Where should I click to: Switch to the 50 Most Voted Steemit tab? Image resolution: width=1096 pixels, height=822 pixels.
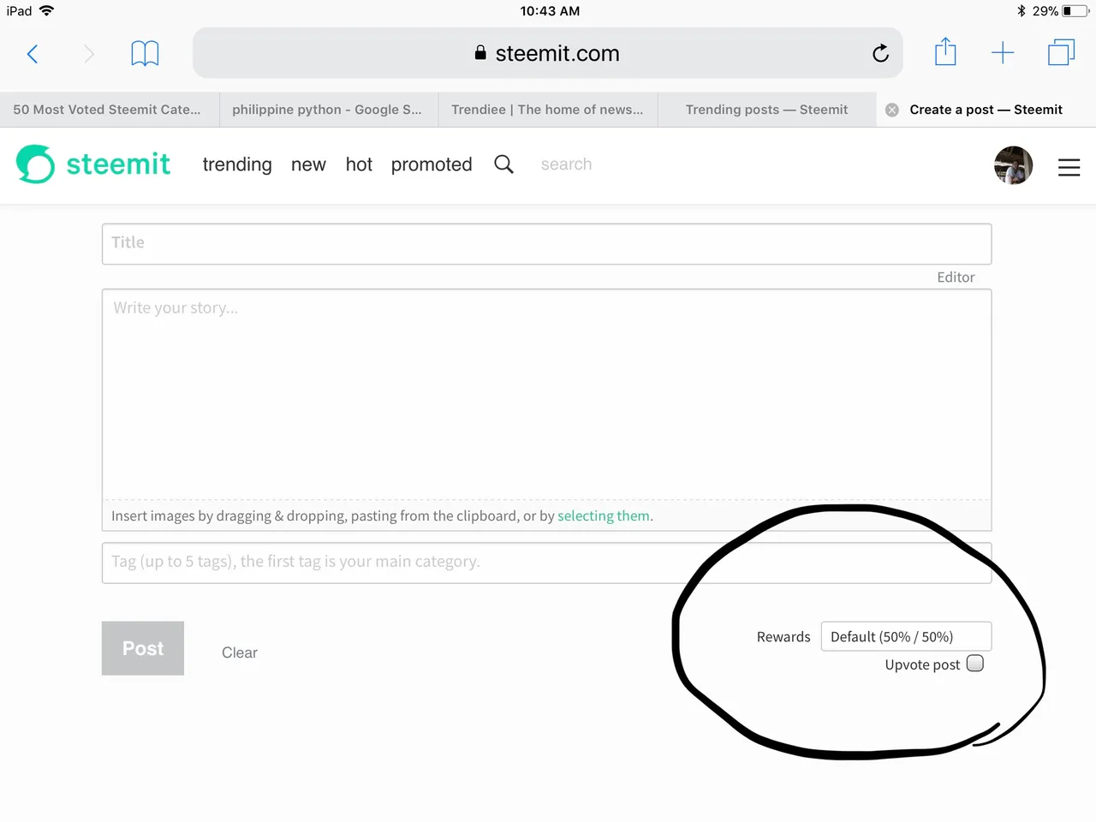(x=110, y=110)
